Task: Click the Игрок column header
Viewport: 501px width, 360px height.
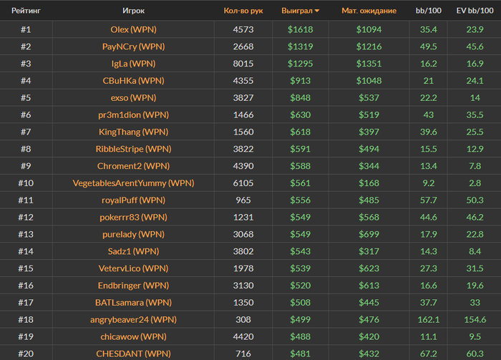Action: click(x=133, y=11)
